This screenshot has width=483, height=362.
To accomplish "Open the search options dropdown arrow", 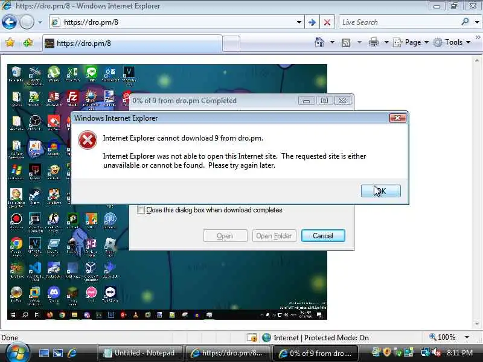I will [x=477, y=22].
